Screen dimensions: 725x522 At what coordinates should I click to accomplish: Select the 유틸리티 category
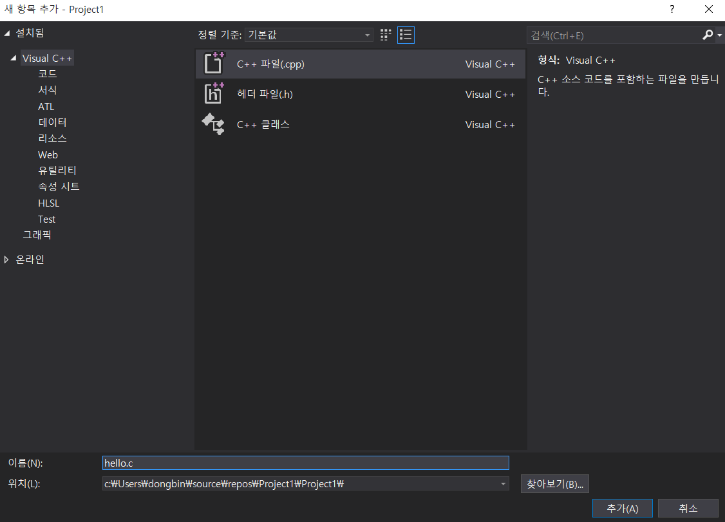(x=57, y=171)
